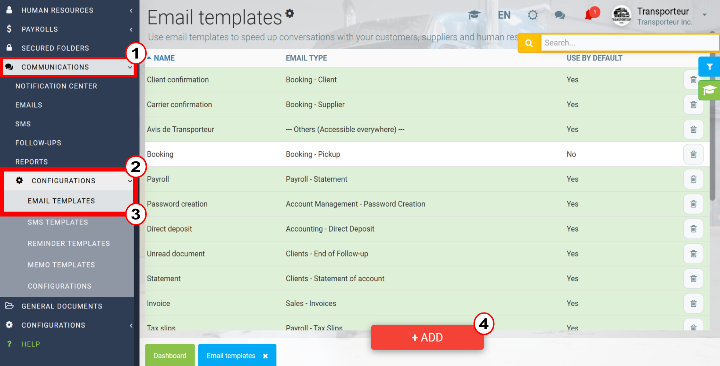Delete the Booking template with trash icon

693,154
